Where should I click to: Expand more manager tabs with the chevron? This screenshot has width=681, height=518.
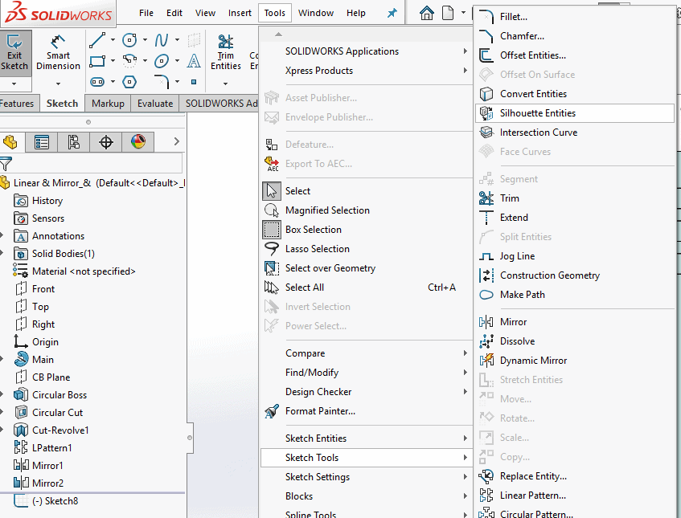click(176, 141)
